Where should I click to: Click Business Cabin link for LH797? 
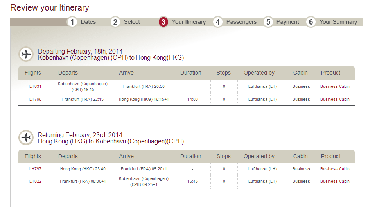click(x=335, y=169)
